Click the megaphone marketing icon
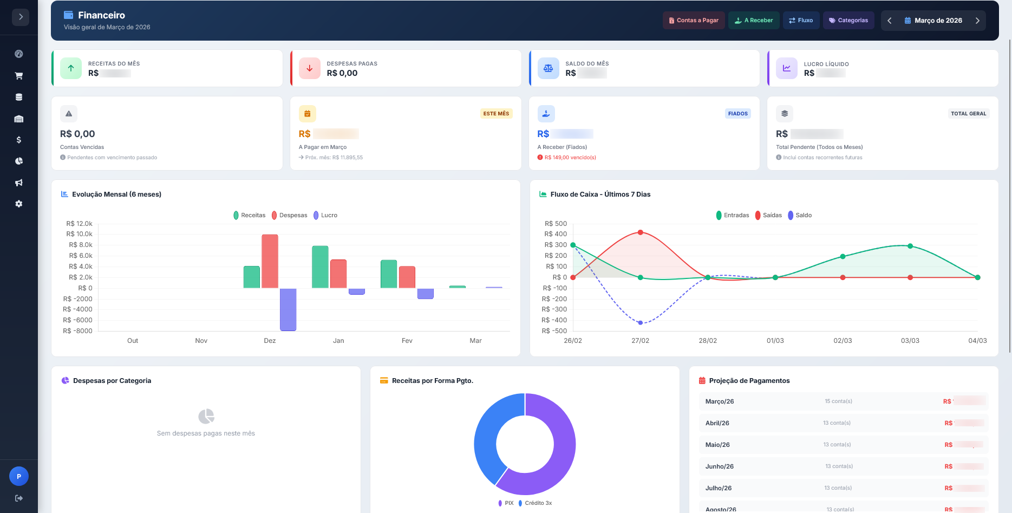The height and width of the screenshot is (513, 1012). click(x=19, y=183)
